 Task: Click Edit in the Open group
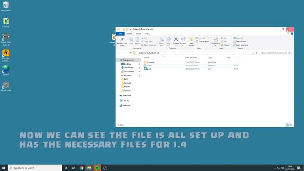(x=224, y=41)
